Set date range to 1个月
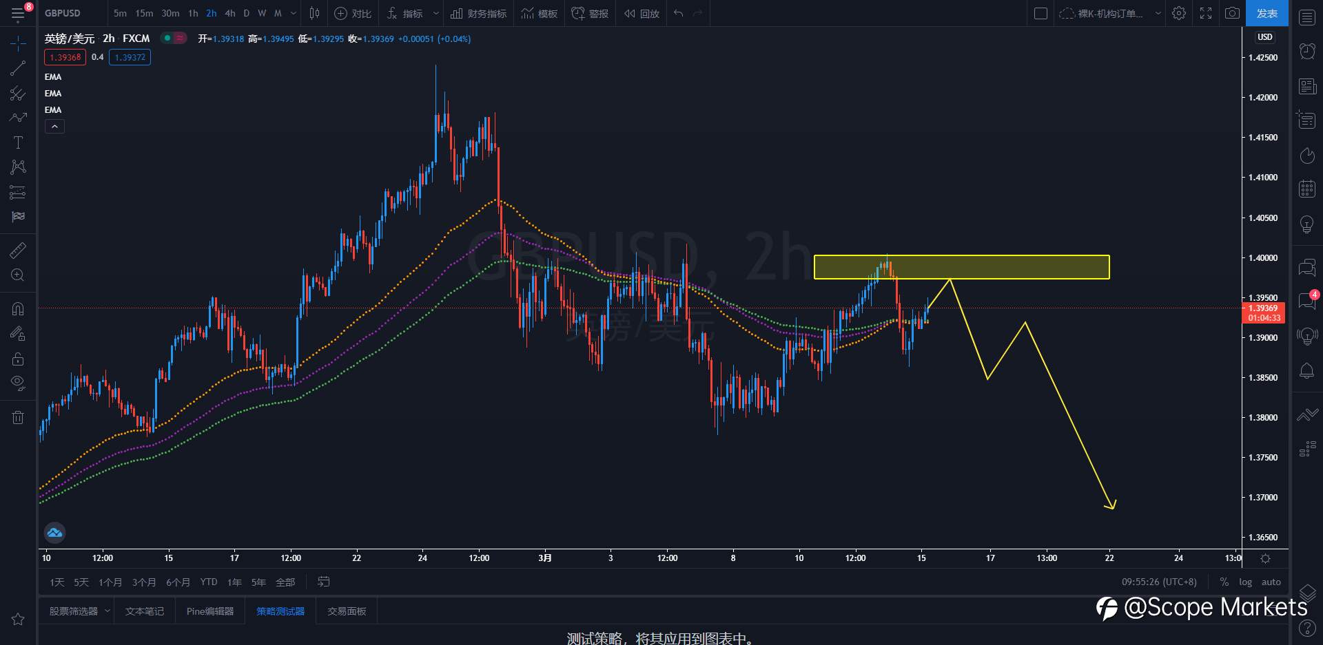 [110, 582]
